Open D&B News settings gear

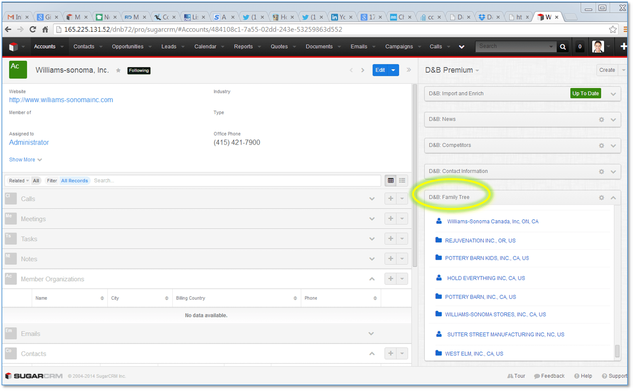click(x=601, y=120)
